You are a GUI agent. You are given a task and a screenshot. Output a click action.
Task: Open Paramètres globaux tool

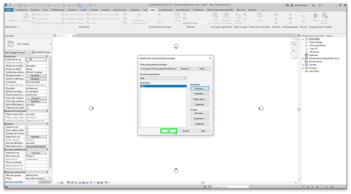[72, 23]
